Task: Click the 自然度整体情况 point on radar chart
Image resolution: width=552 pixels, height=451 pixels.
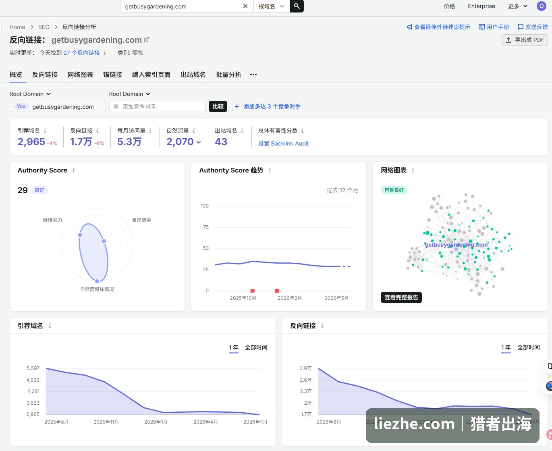Action: coord(97,281)
